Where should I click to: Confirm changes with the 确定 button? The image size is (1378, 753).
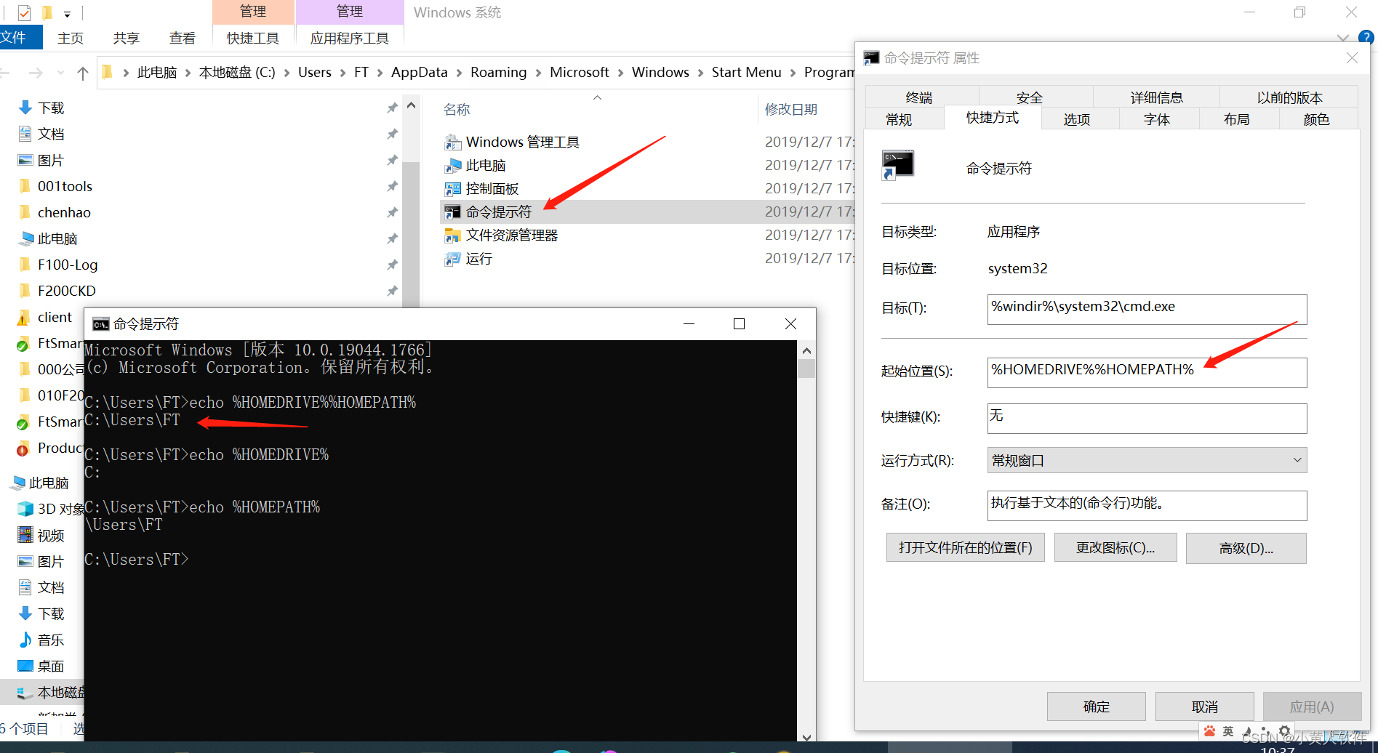pyautogui.click(x=1096, y=706)
